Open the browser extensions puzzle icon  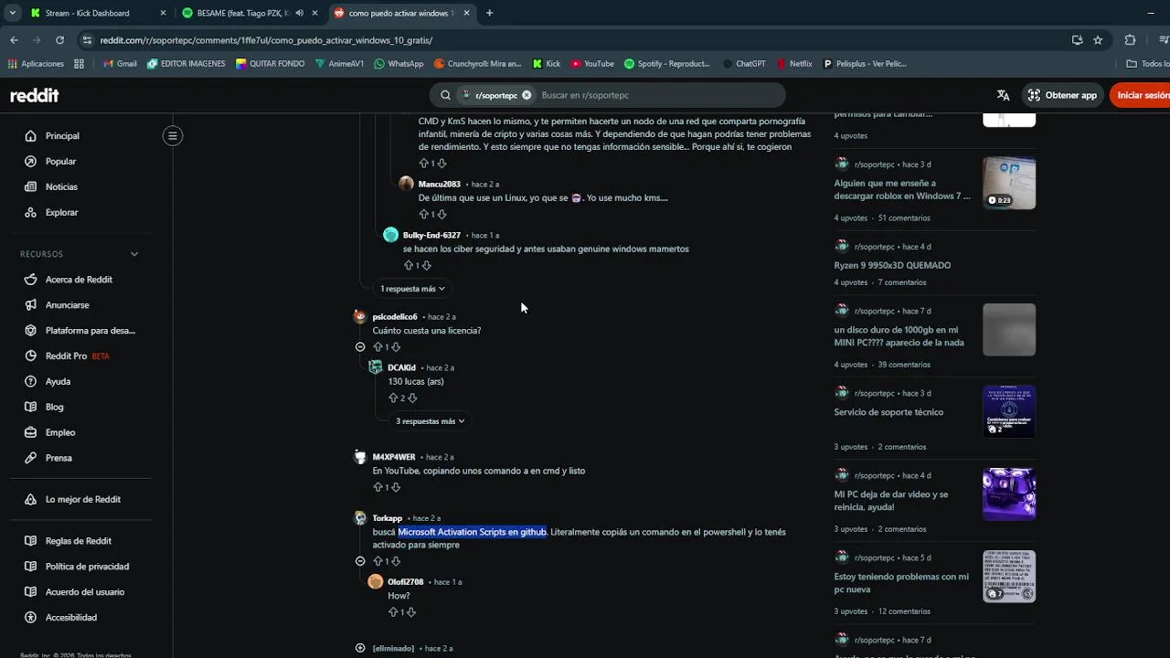pos(1130,40)
